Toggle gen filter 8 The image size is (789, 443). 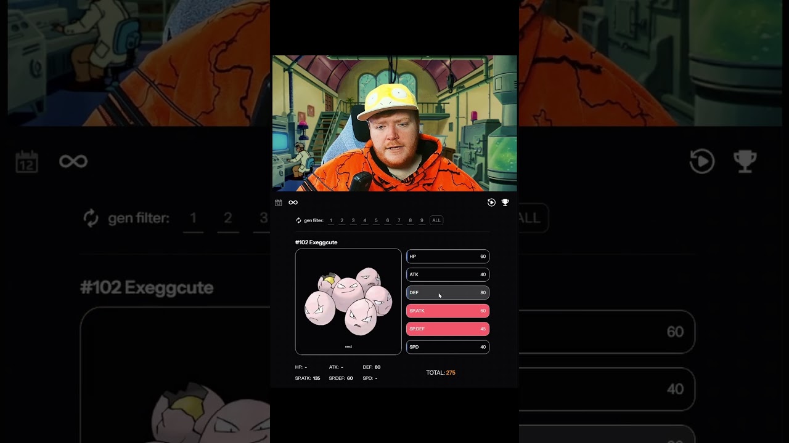[411, 220]
